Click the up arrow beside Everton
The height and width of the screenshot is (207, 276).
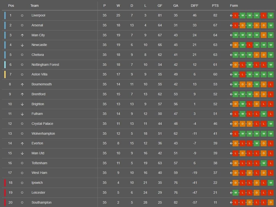coord(22,143)
